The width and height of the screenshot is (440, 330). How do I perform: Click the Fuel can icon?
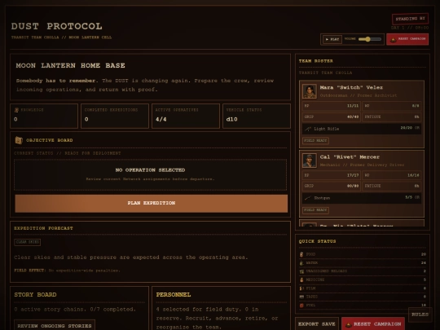[x=301, y=306]
